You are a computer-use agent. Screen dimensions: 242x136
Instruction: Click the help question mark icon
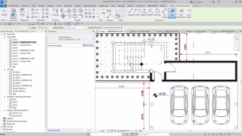219,2
